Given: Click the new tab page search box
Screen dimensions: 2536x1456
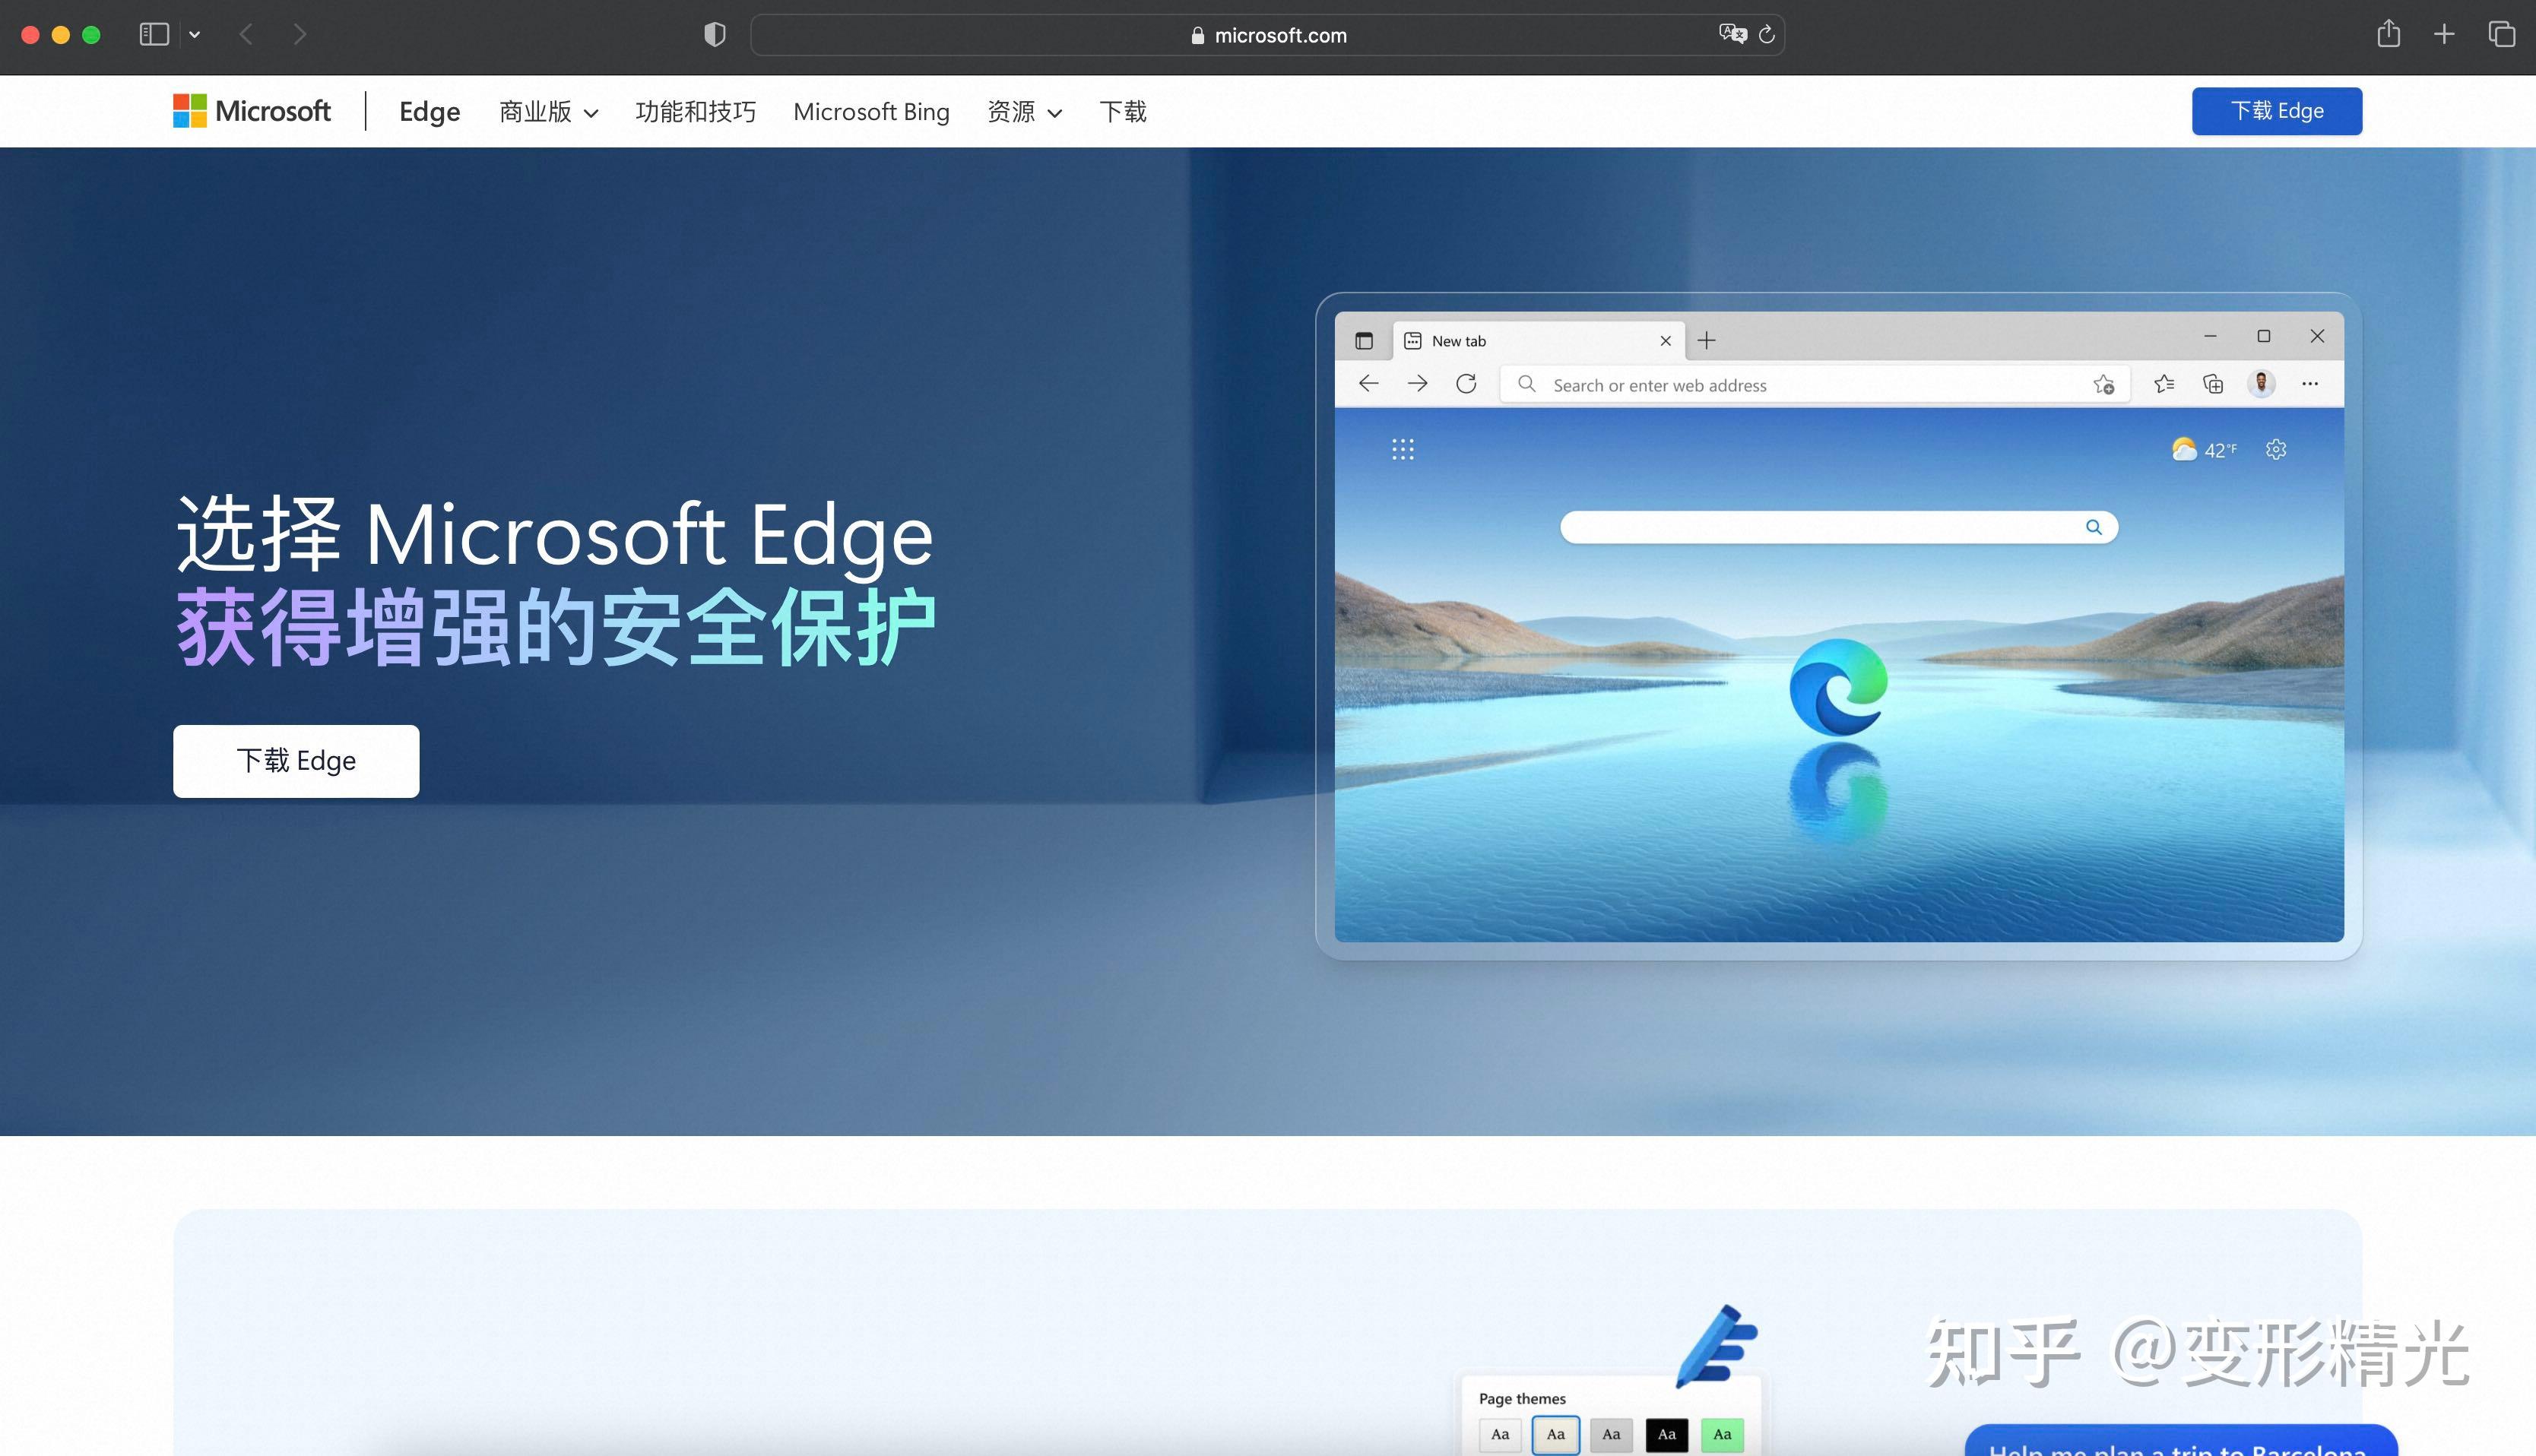Looking at the screenshot, I should tap(1839, 527).
